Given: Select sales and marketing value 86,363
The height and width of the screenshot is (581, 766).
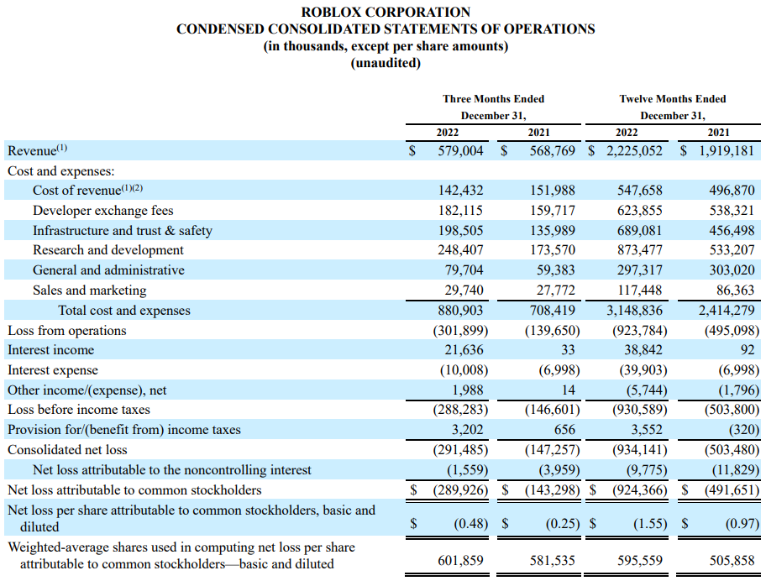Looking at the screenshot, I should pyautogui.click(x=736, y=290).
